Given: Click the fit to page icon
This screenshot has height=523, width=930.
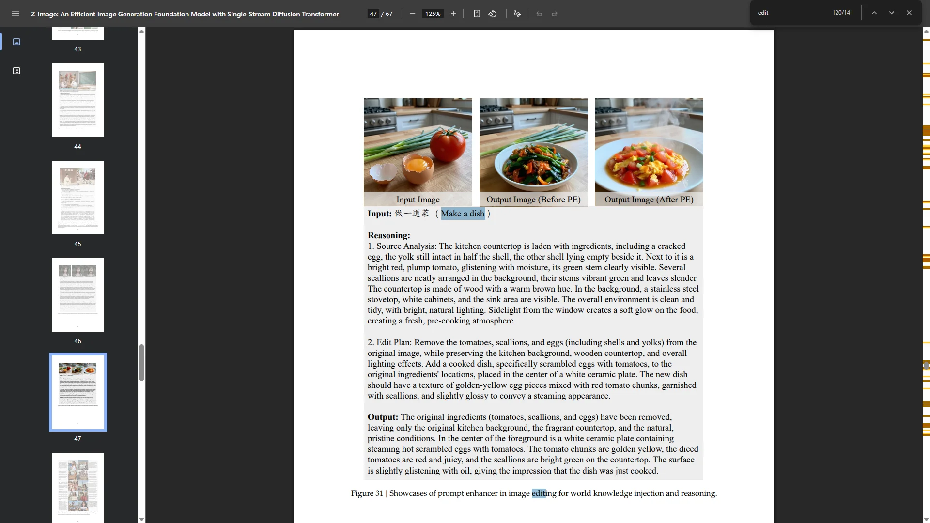Looking at the screenshot, I should tap(477, 14).
